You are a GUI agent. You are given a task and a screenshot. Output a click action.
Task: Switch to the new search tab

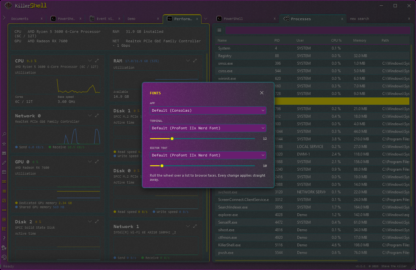tap(360, 19)
